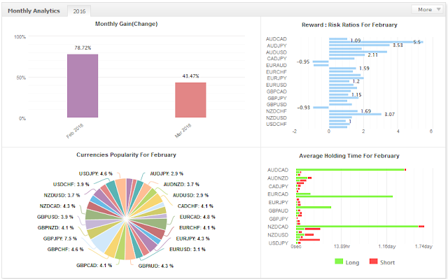Click the EURCAD: 4.8 % pie label
448x279 pixels.
pyautogui.click(x=197, y=217)
